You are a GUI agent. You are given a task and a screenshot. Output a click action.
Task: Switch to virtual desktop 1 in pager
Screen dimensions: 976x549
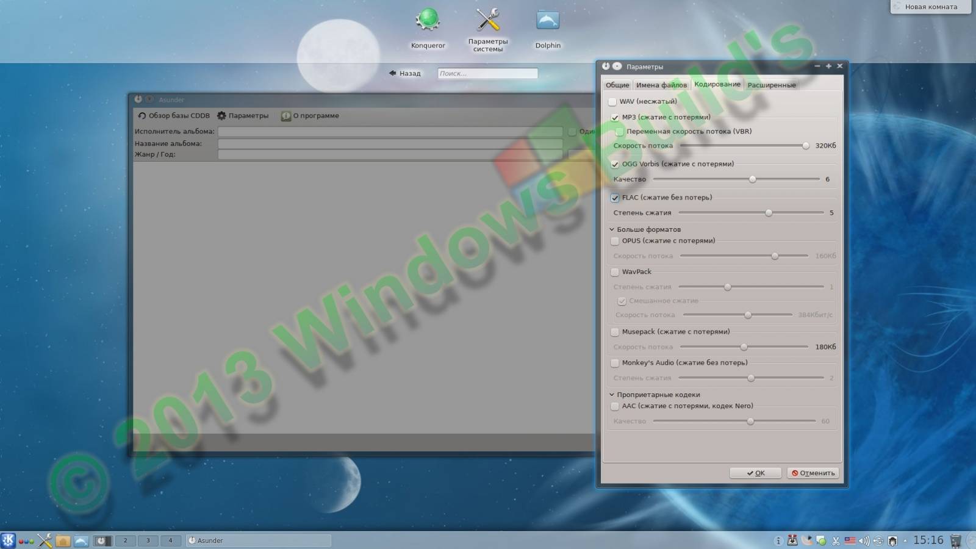102,540
